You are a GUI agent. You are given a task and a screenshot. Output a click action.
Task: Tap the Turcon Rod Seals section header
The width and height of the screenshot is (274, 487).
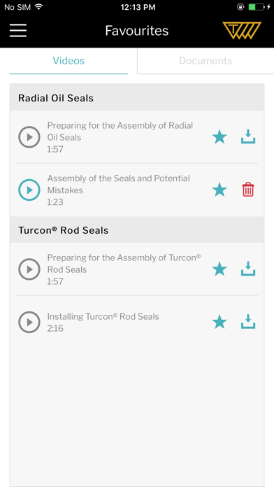(x=137, y=230)
